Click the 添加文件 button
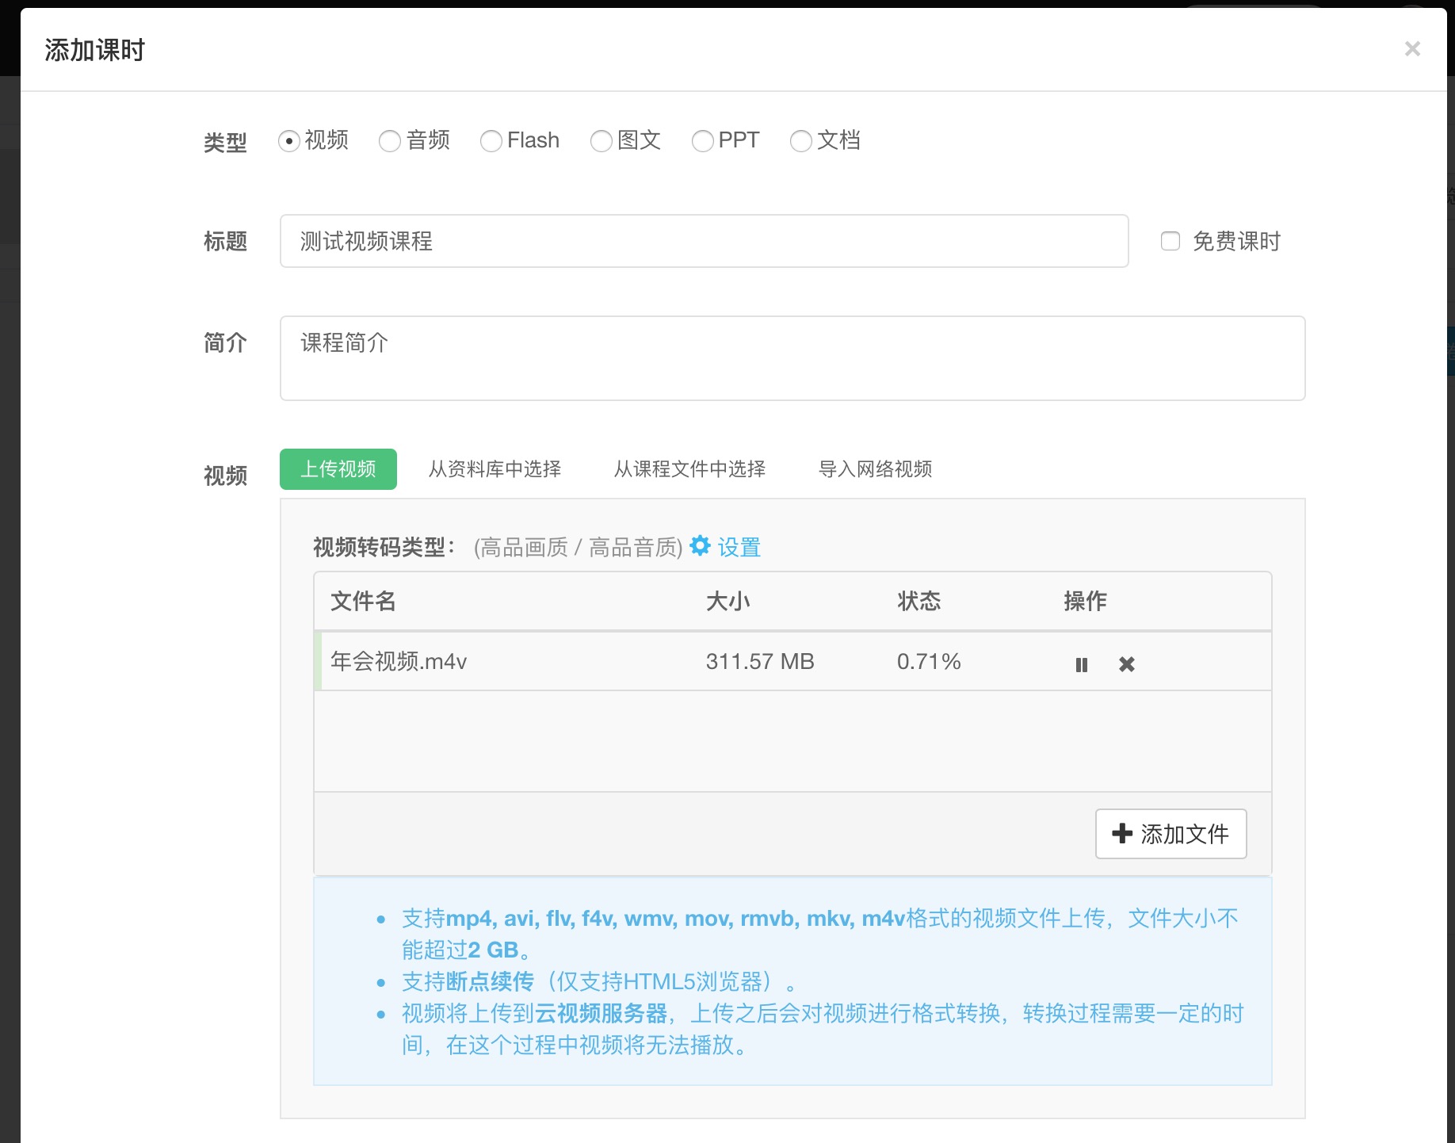This screenshot has height=1143, width=1455. click(1170, 834)
